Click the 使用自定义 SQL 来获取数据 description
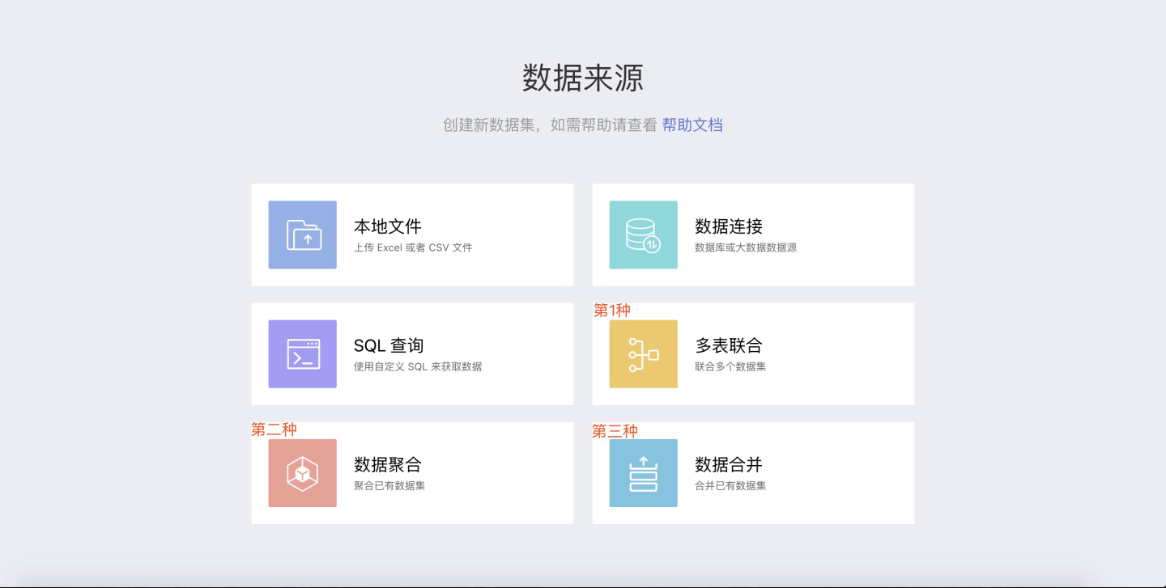This screenshot has height=588, width=1166. coord(418,366)
